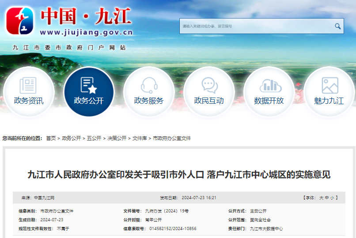Click the www.jiujiang.gov.cn site address
The height and width of the screenshot is (238, 356).
point(86,32)
